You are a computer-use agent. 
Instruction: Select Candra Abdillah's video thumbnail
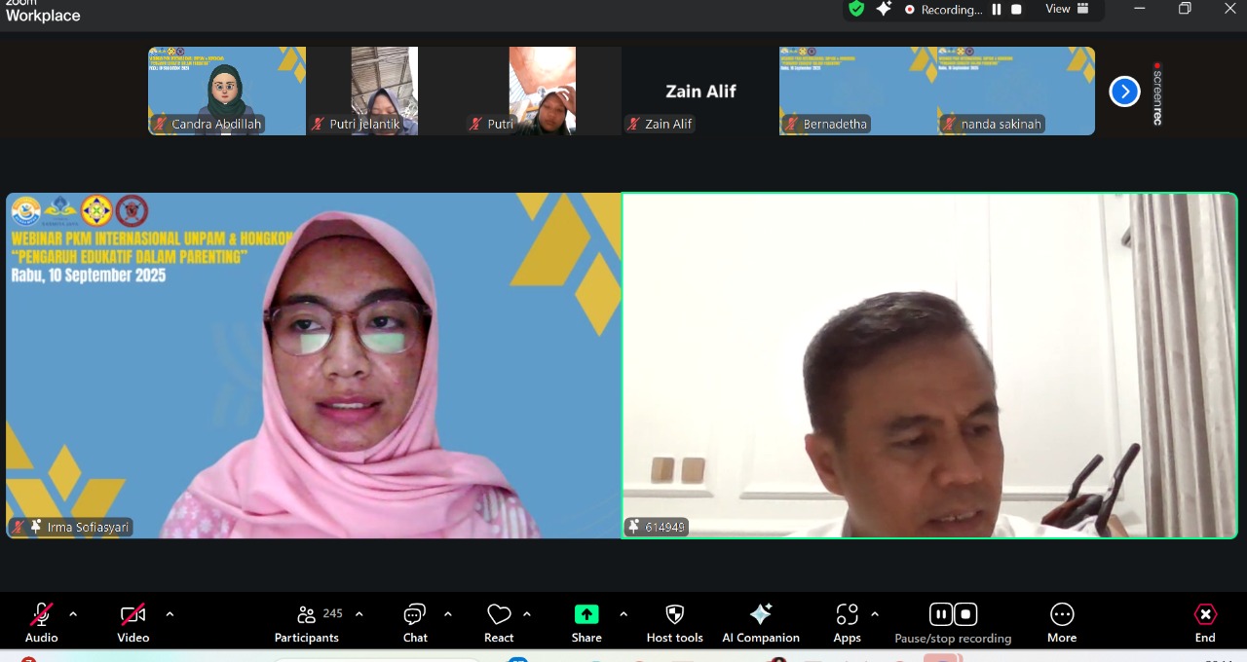click(227, 91)
